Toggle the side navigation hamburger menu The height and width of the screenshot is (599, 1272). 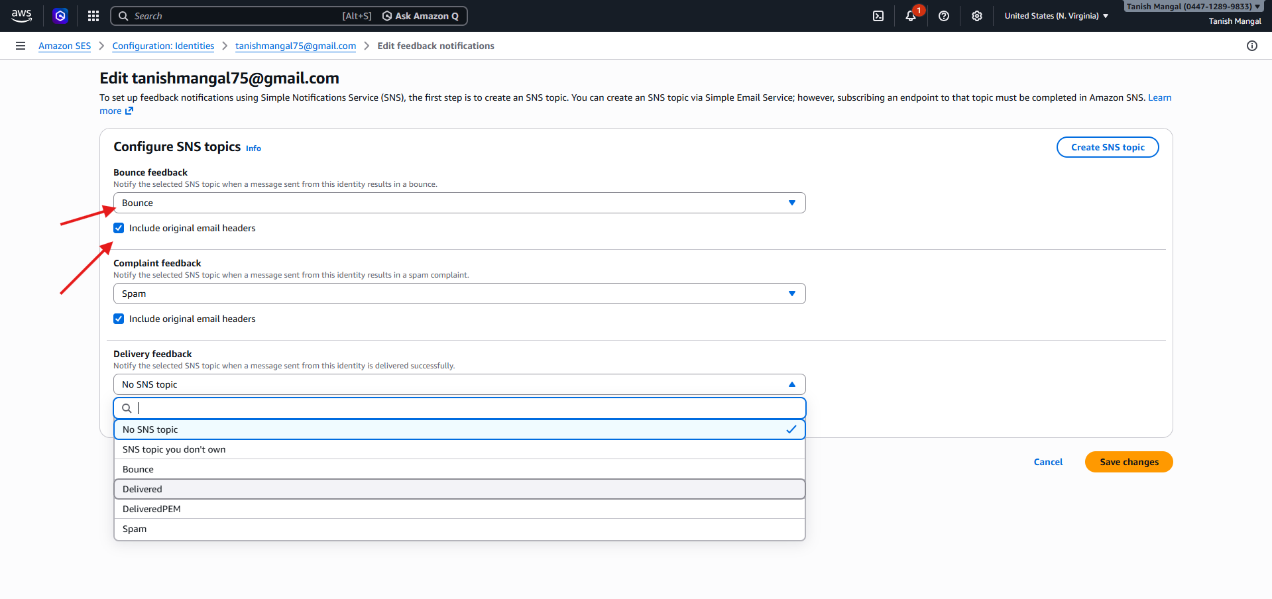point(21,46)
